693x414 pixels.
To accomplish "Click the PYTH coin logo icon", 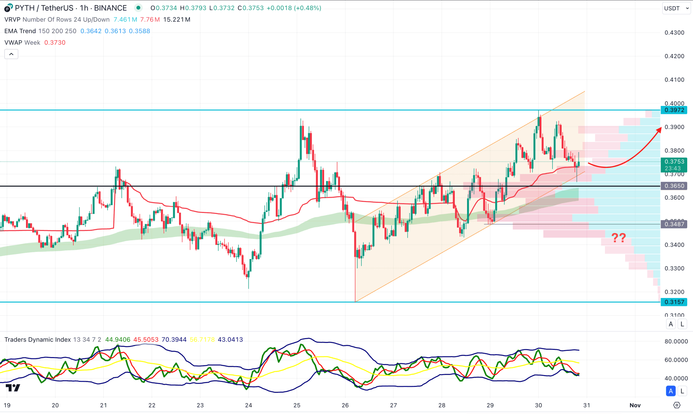I will click(x=8, y=8).
